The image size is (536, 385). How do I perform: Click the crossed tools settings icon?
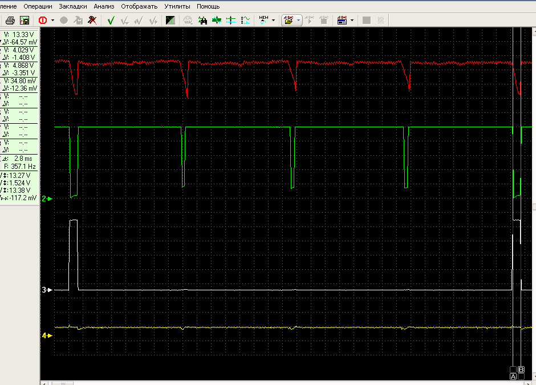(91, 20)
